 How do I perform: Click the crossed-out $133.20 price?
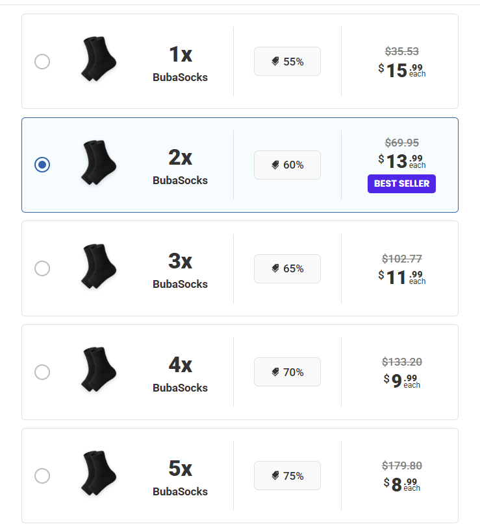tap(401, 362)
